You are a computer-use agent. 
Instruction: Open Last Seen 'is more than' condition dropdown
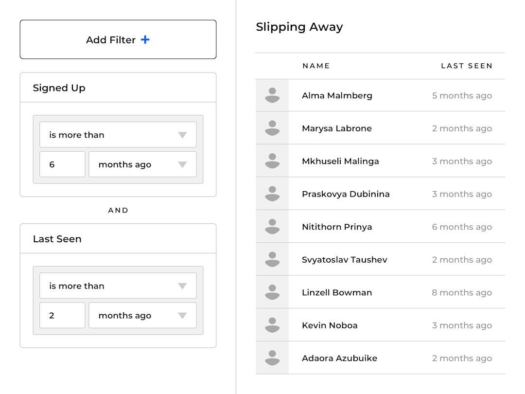[x=118, y=286]
